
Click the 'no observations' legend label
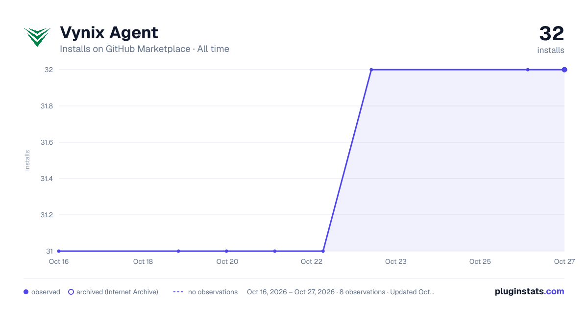(x=213, y=292)
